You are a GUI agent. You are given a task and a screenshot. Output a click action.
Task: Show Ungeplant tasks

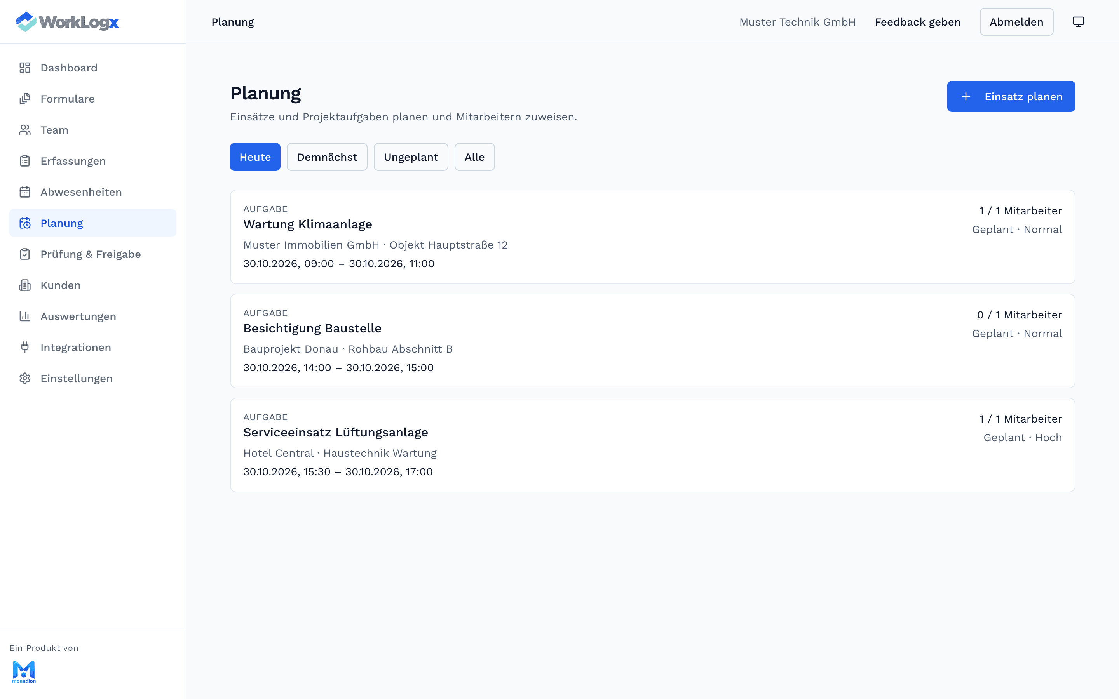pos(411,157)
